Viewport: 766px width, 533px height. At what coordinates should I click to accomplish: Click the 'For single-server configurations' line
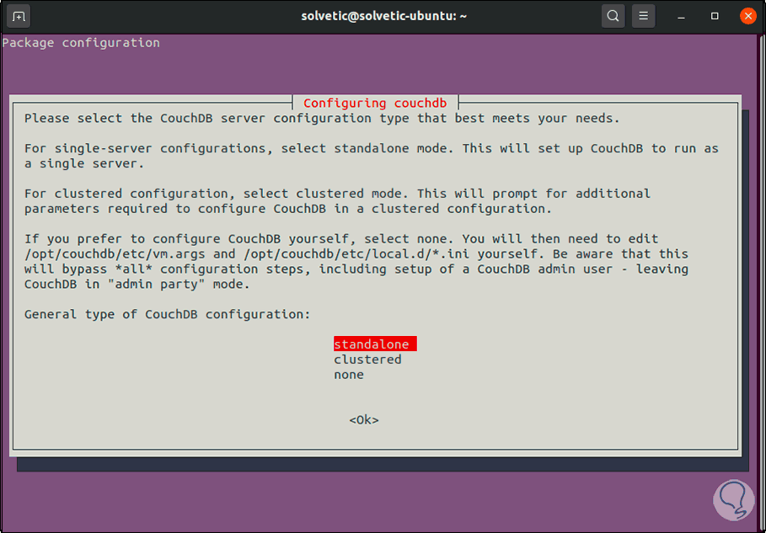[372, 148]
